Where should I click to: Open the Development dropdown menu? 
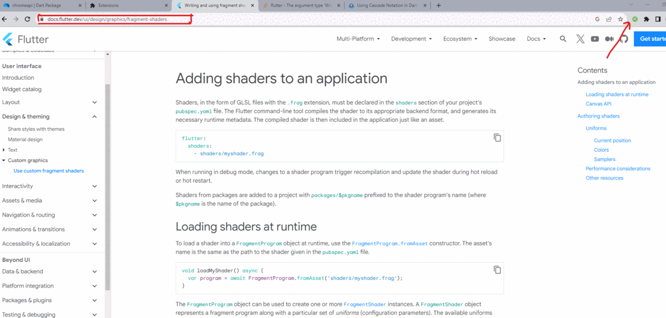click(x=411, y=39)
